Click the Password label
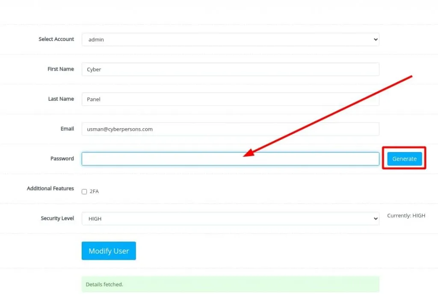This screenshot has width=438, height=297. click(62, 159)
